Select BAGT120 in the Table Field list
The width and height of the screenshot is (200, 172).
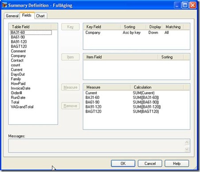tap(19, 47)
